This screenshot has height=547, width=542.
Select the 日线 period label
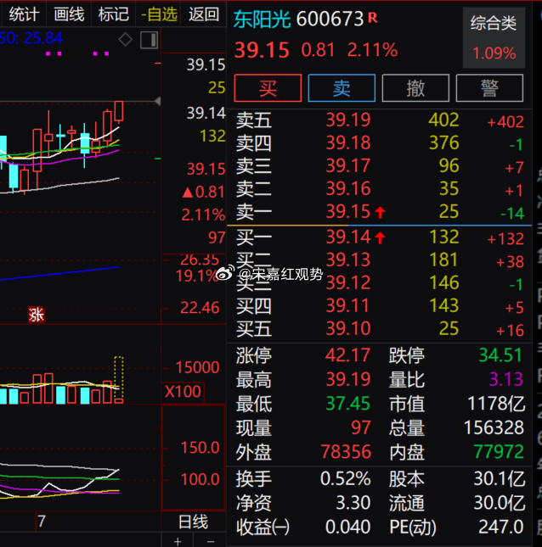click(193, 522)
